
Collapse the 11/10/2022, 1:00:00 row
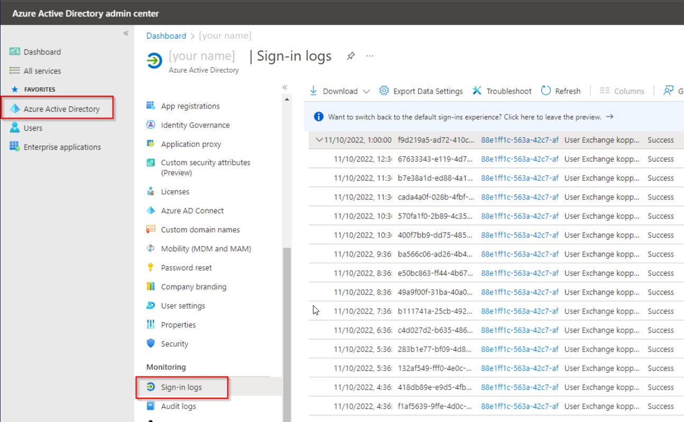(318, 140)
